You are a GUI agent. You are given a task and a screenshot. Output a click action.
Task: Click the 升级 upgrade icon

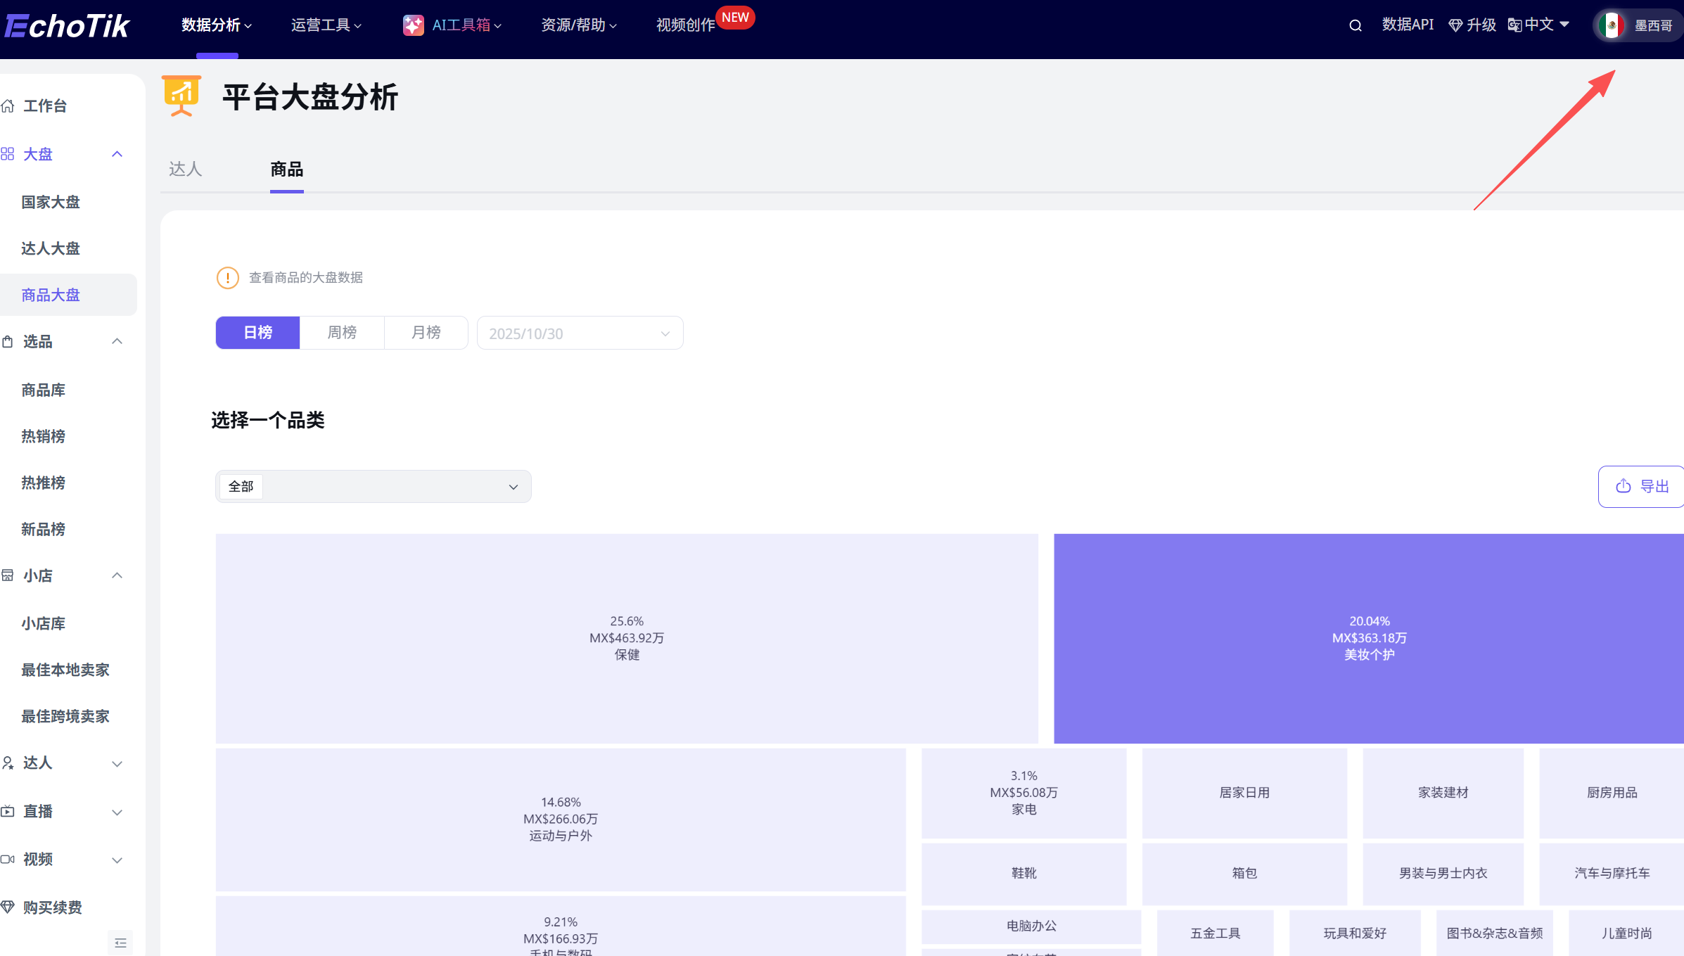(1455, 25)
